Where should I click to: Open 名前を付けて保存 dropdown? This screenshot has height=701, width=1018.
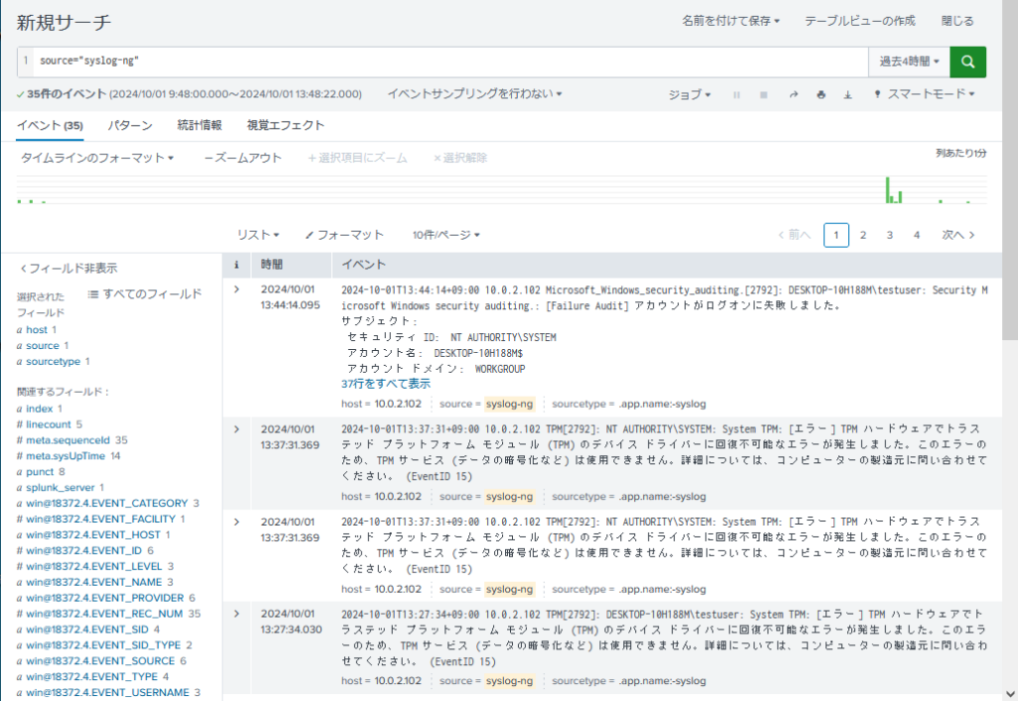[731, 21]
